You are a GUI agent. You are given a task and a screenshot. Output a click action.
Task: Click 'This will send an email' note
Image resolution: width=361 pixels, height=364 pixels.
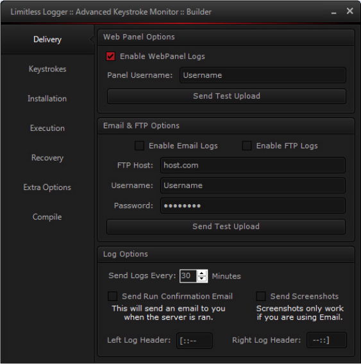tap(169, 313)
